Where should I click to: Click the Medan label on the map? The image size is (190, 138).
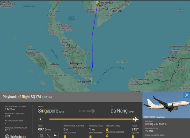[x=56, y=64]
